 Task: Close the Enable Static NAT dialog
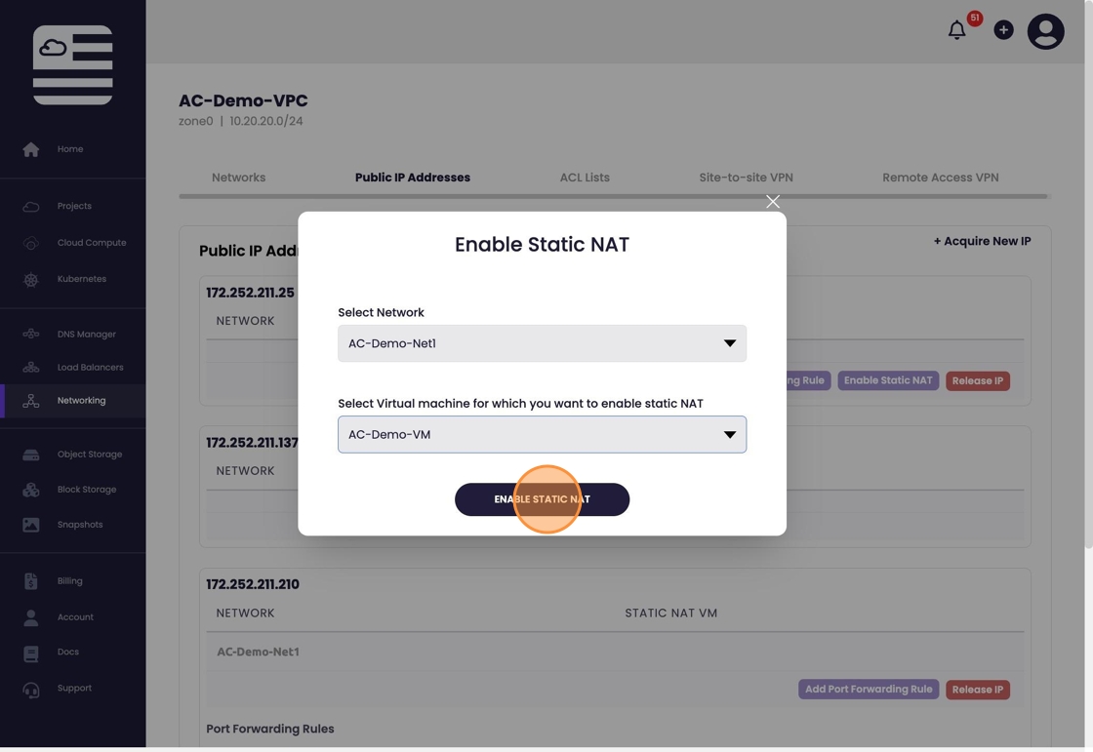tap(773, 202)
